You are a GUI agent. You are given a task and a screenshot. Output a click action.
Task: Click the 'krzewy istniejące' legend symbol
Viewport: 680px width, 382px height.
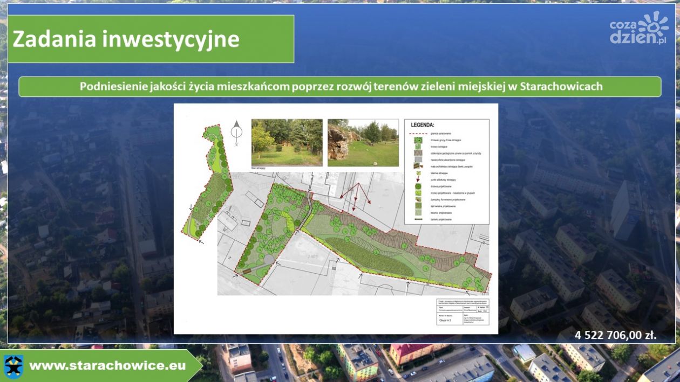point(417,147)
